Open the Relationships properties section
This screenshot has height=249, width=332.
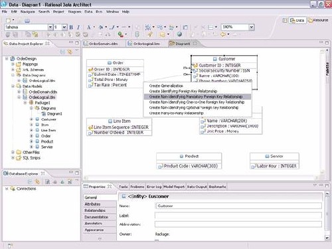pyautogui.click(x=100, y=210)
